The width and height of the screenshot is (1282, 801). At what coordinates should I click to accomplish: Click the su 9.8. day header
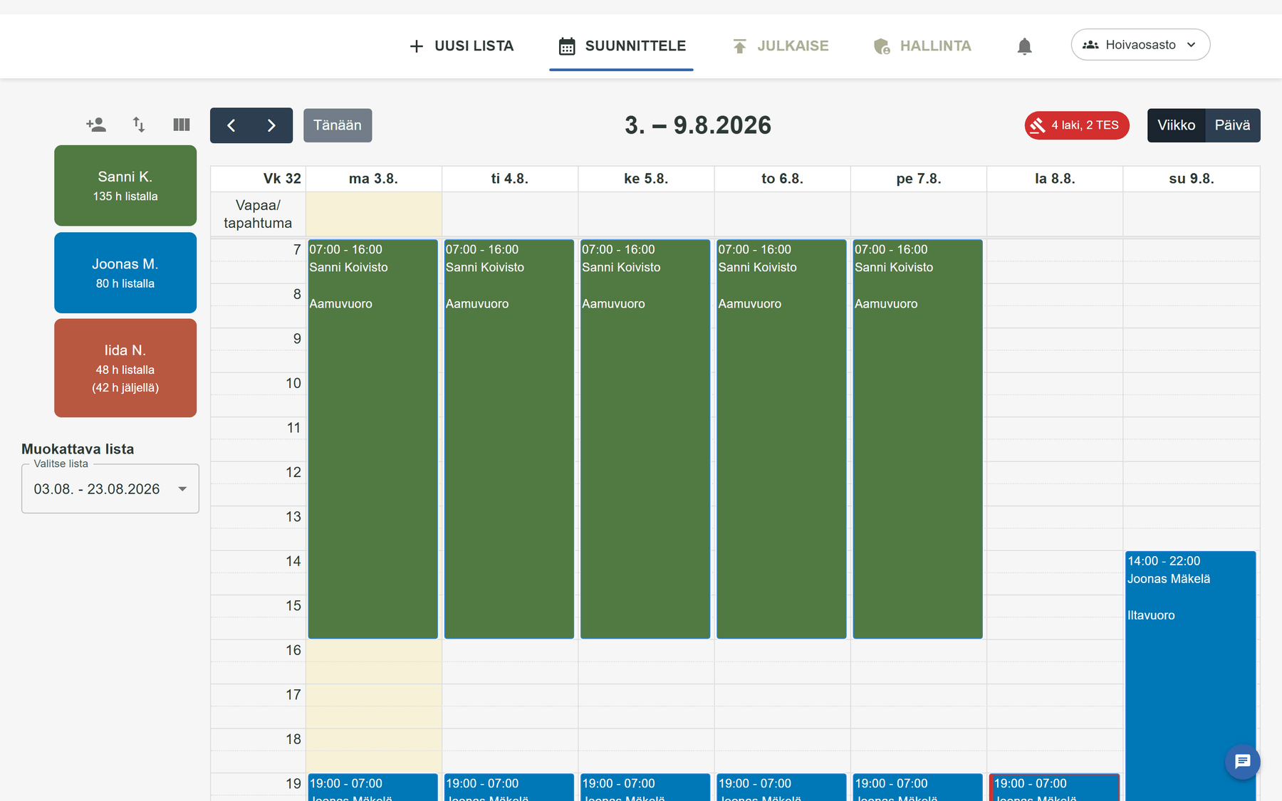(1192, 179)
